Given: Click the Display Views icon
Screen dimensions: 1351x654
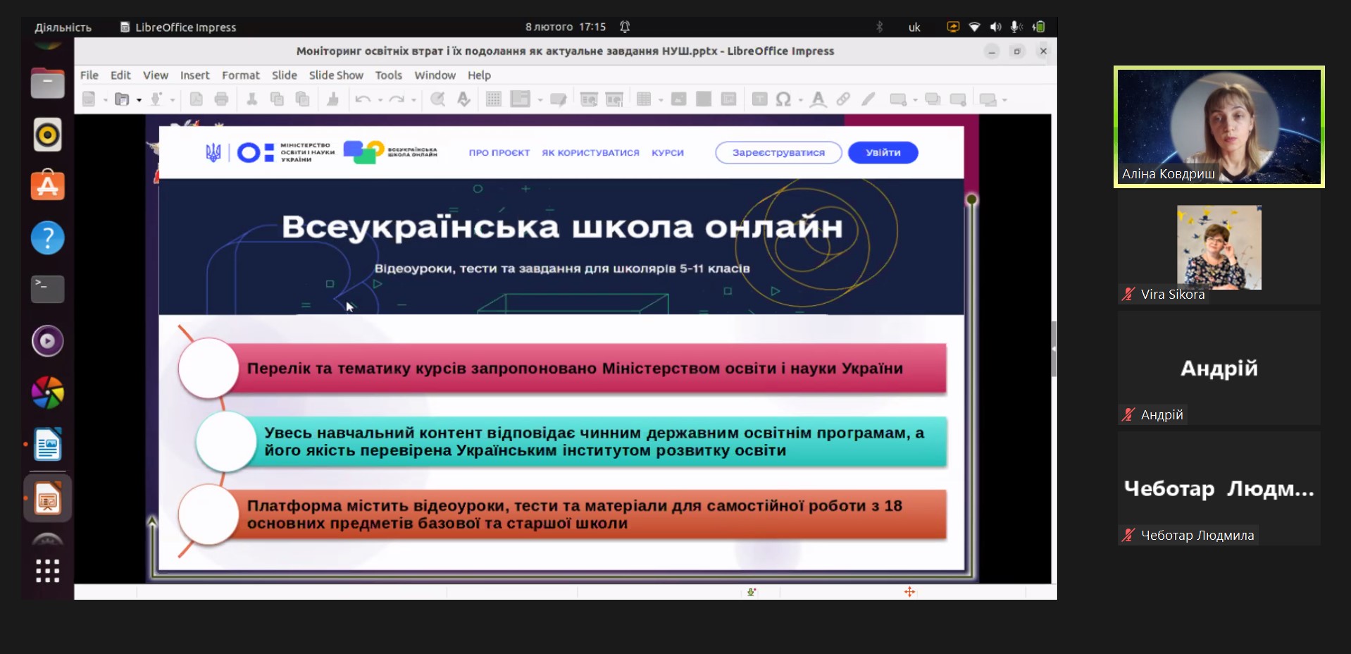Looking at the screenshot, I should click(x=521, y=99).
